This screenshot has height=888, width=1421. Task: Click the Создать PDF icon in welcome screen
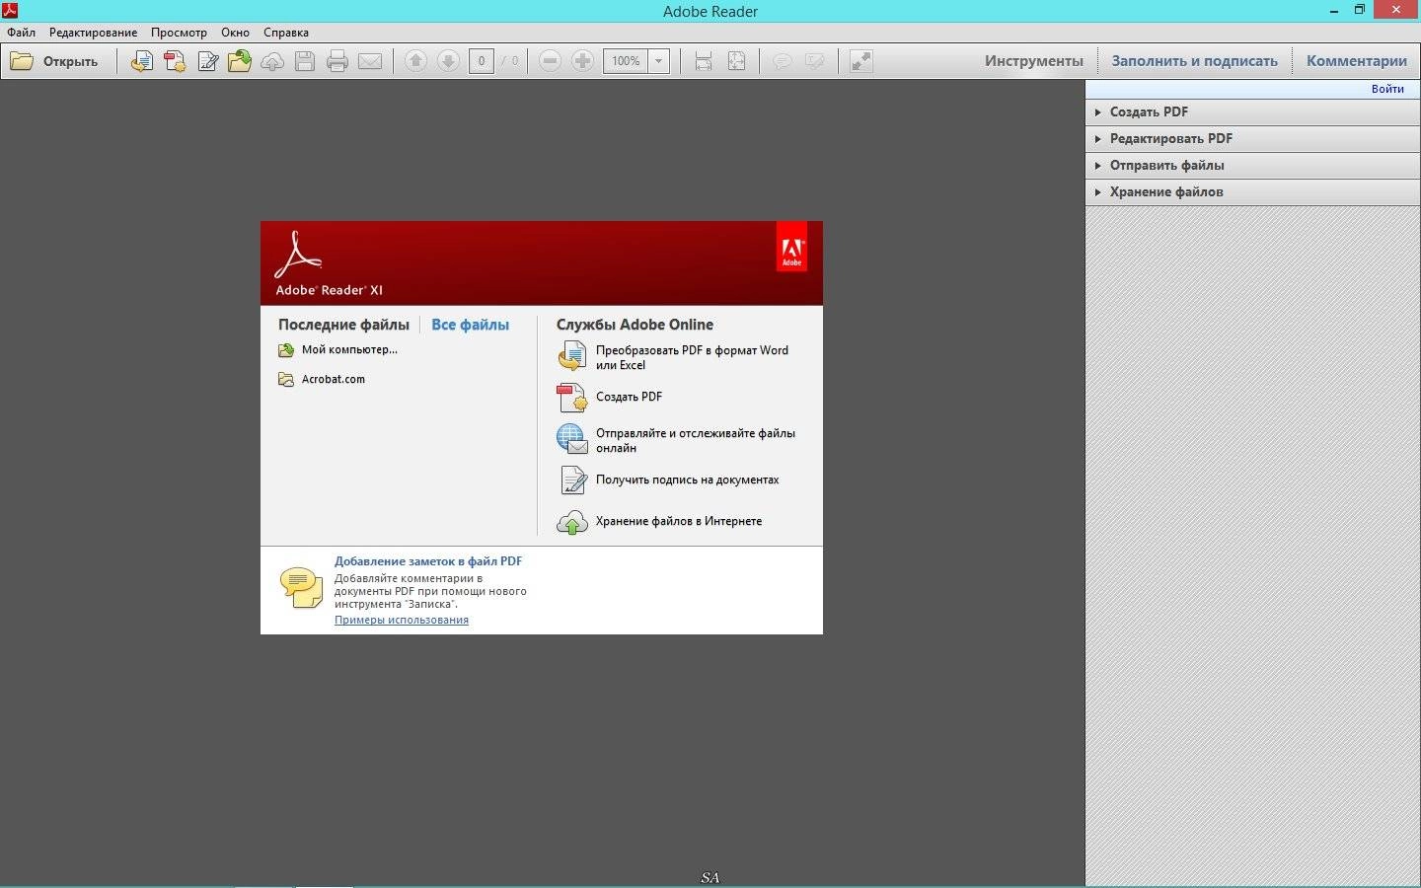572,397
